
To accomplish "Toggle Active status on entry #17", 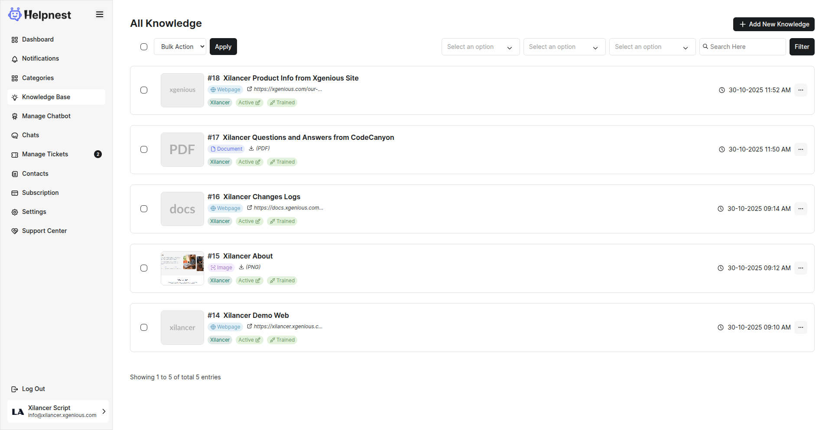I will [250, 162].
